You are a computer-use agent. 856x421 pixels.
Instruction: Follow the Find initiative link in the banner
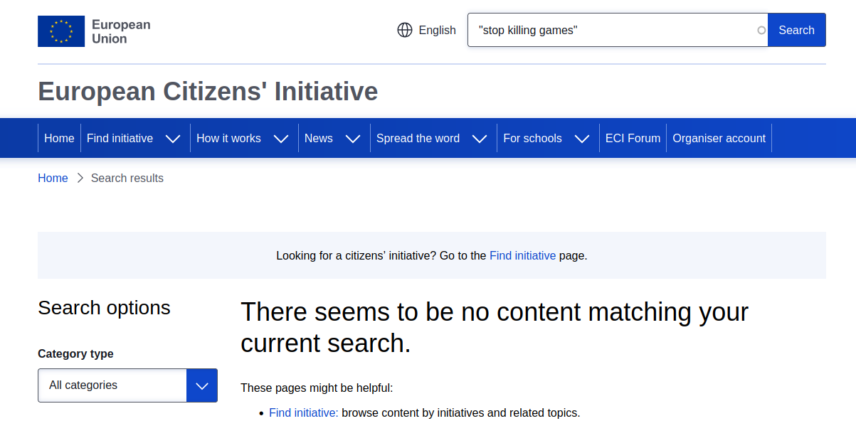tap(522, 256)
